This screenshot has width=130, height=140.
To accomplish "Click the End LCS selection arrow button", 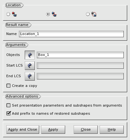I will [x=30, y=76].
